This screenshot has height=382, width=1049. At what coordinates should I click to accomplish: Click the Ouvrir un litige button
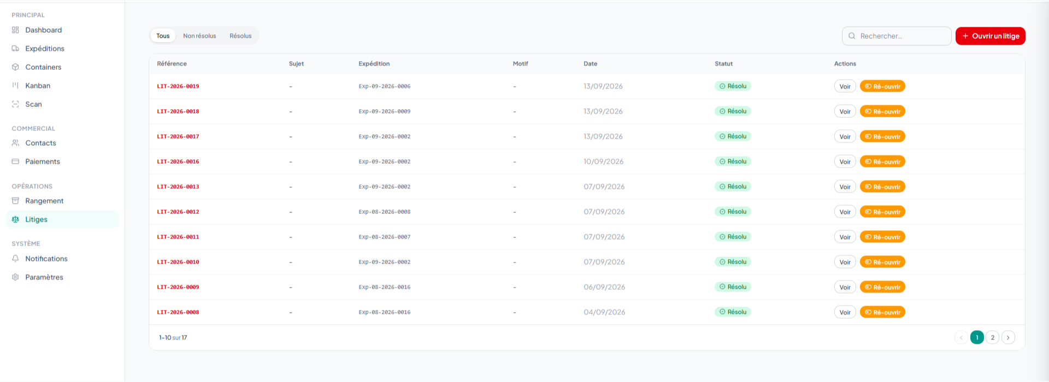(x=990, y=36)
